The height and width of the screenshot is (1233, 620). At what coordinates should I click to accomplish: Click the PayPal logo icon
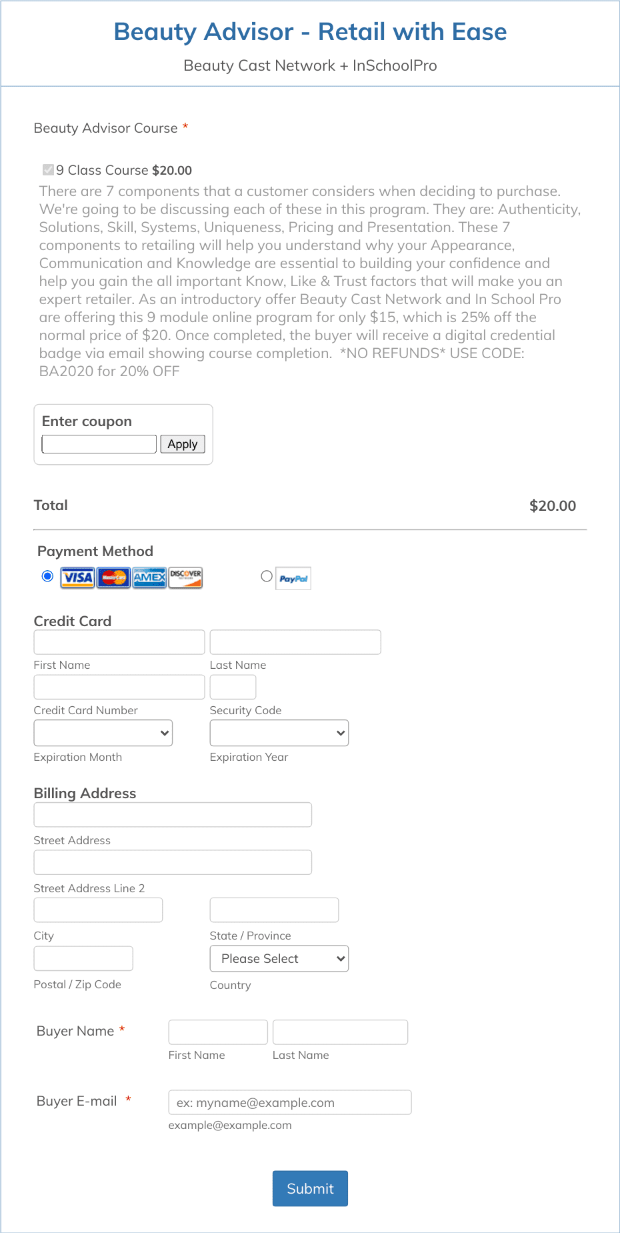click(x=293, y=579)
